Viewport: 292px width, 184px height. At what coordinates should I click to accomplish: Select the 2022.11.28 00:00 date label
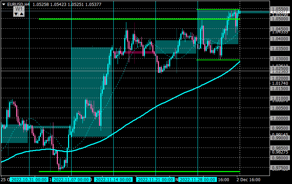[x=198, y=180]
